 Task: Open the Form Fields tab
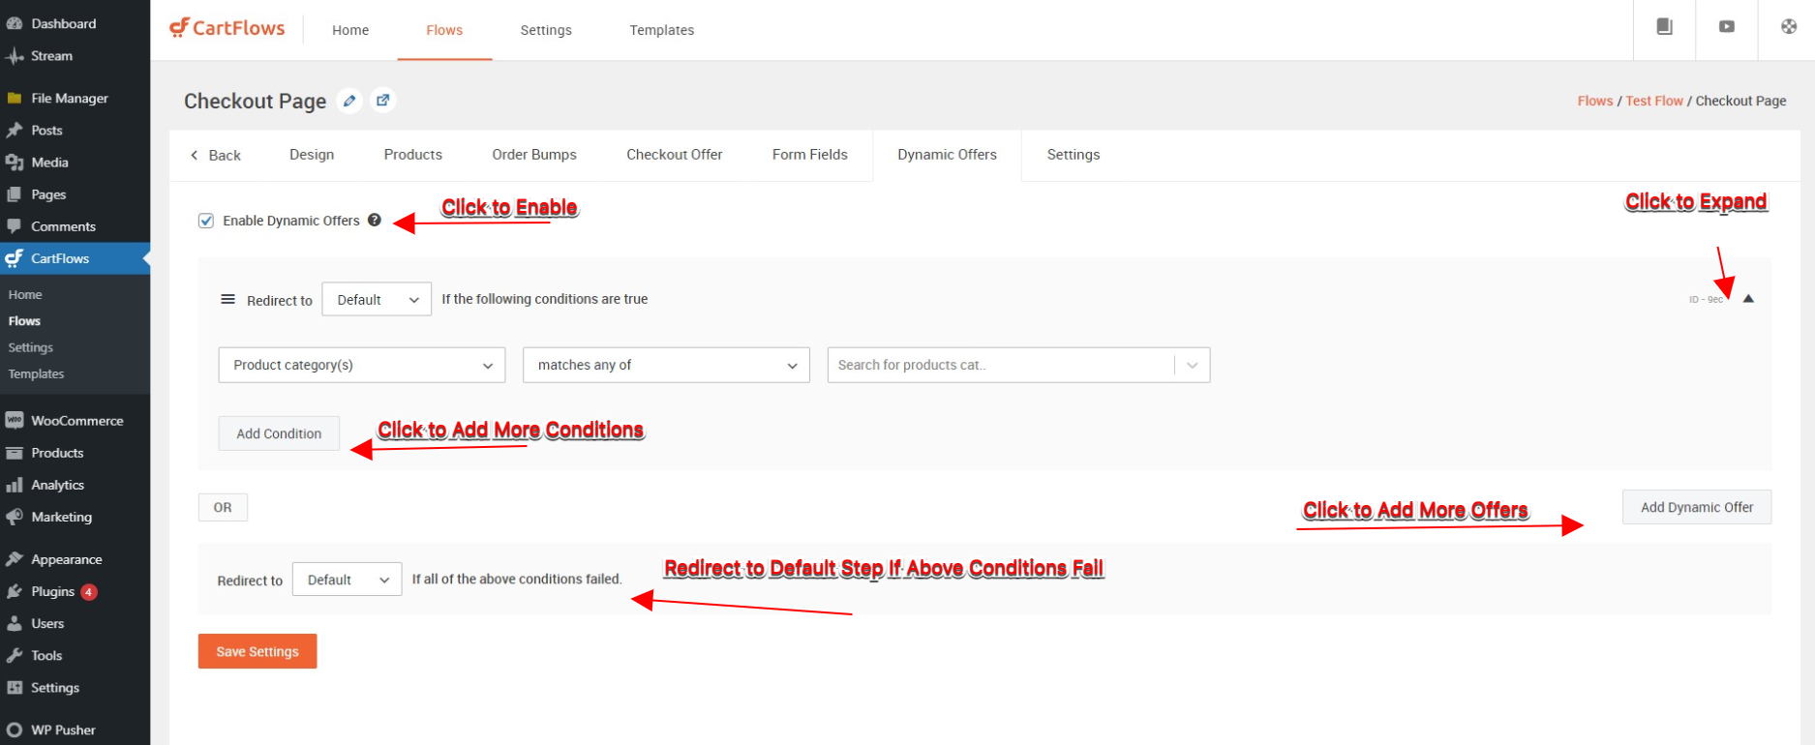(x=809, y=155)
